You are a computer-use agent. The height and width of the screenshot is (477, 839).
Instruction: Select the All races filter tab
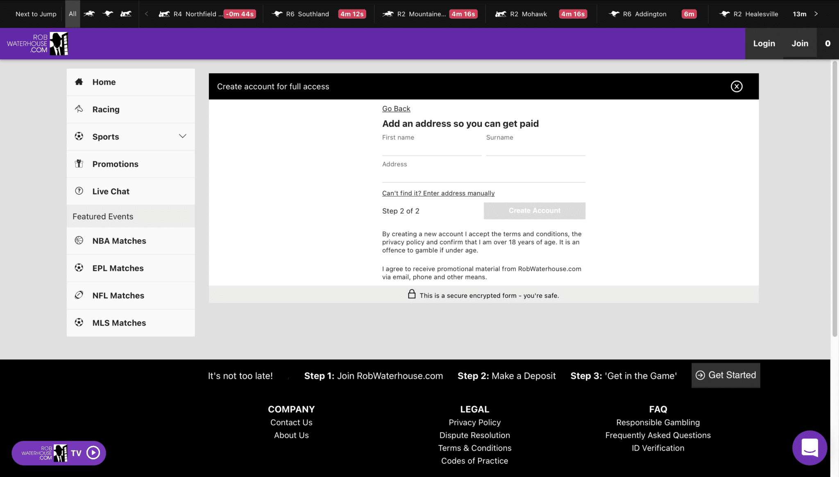[x=73, y=14]
